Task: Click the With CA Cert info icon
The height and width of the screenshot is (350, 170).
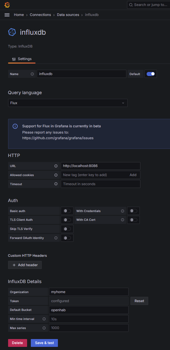Action: [x=122, y=220]
